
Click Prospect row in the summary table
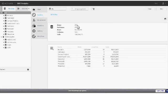coord(112,64)
